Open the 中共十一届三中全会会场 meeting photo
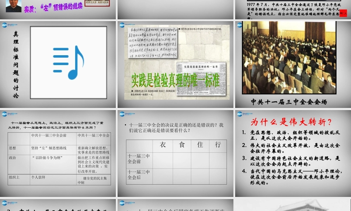This screenshot has height=211, width=351. 289,58
